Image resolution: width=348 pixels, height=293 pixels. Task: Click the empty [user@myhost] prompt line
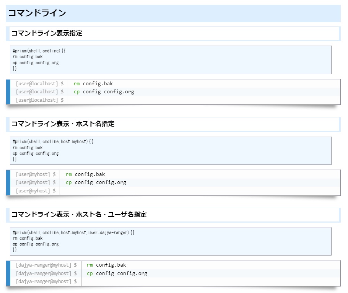(37, 190)
